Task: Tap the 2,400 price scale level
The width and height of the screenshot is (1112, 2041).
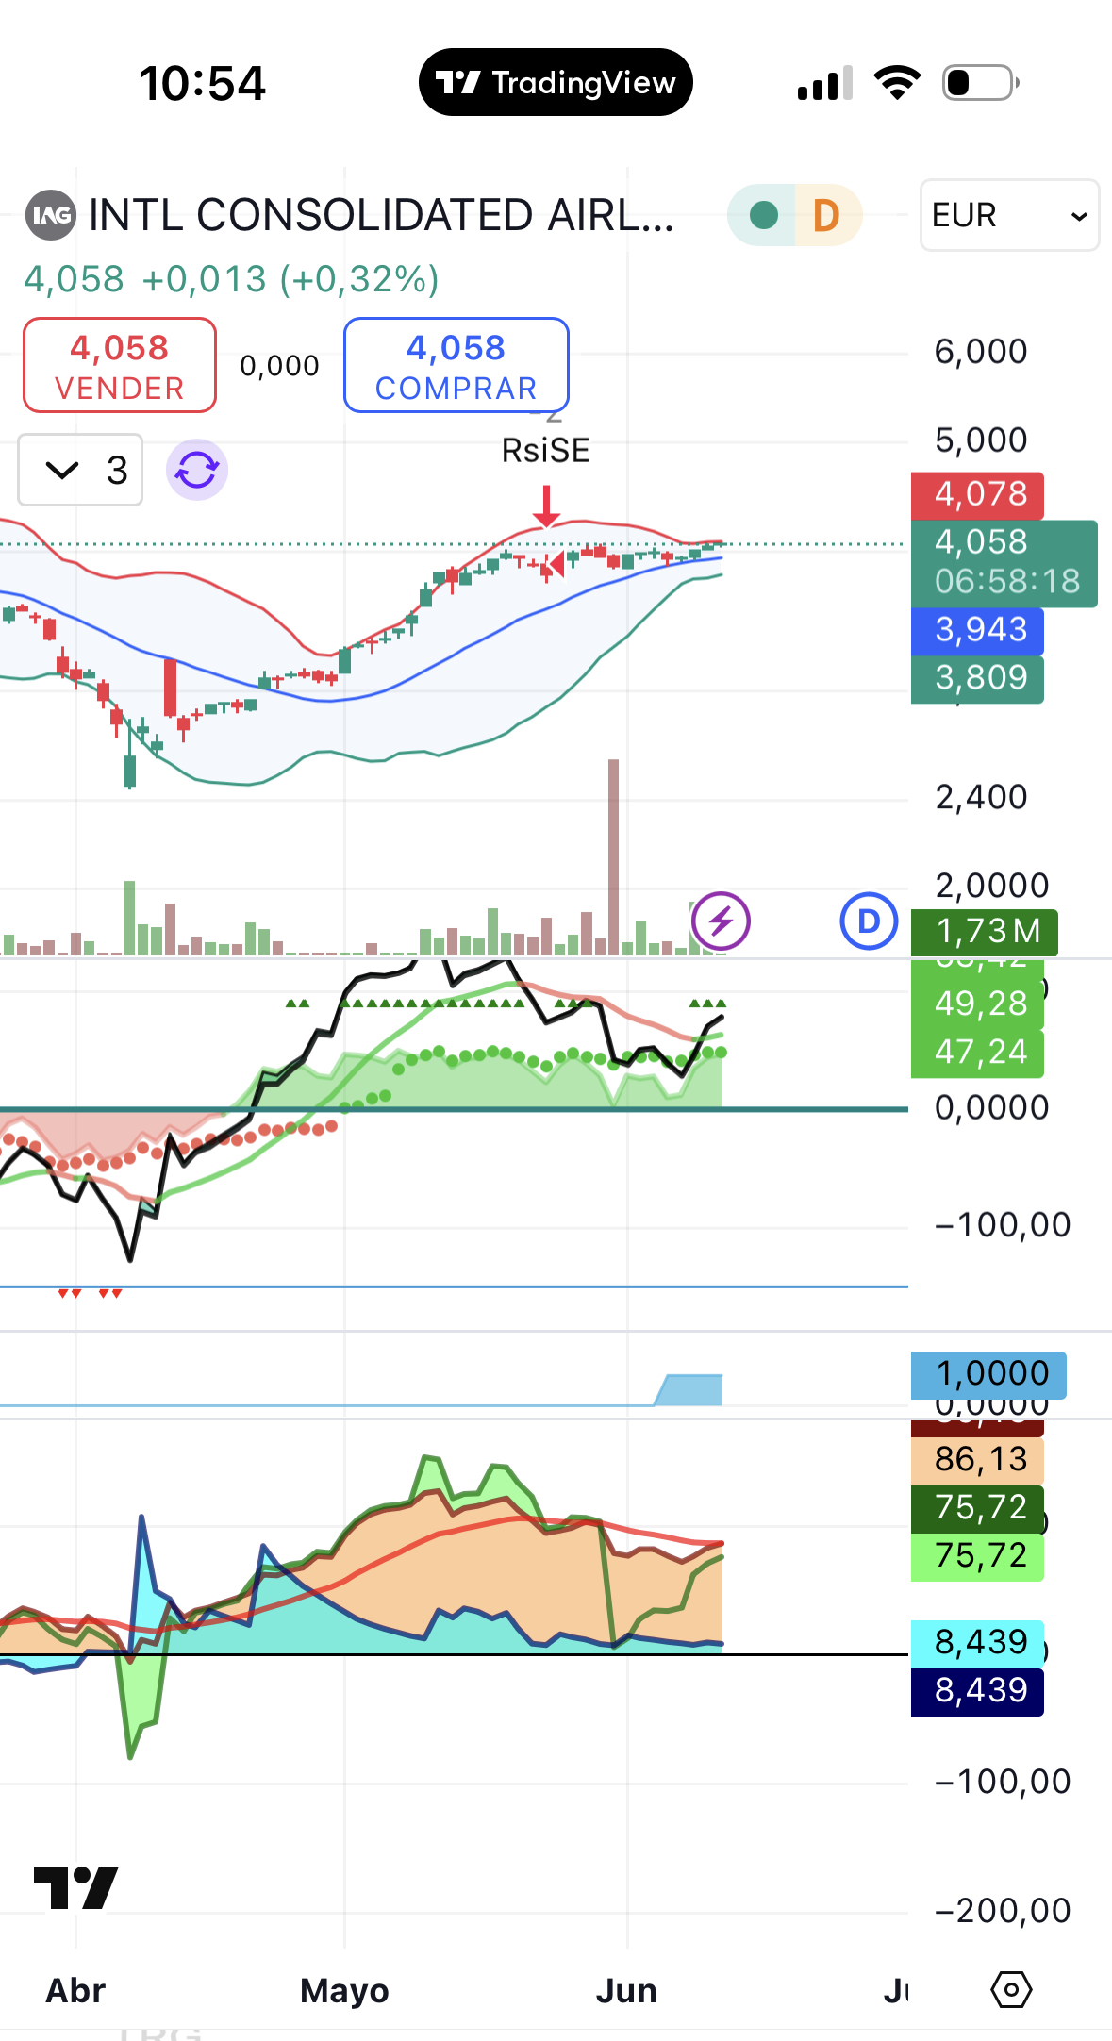Action: pos(981,798)
